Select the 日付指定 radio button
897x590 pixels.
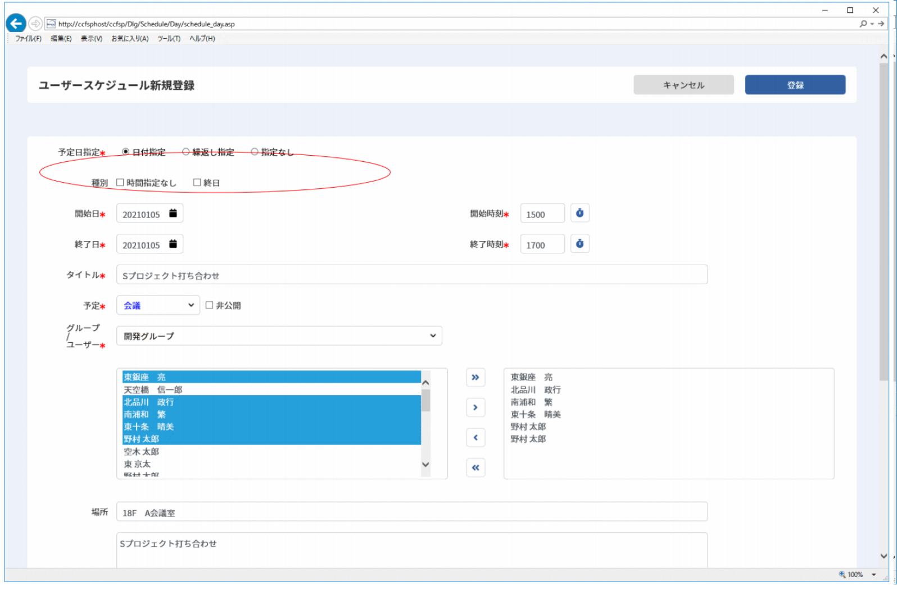pyautogui.click(x=126, y=152)
